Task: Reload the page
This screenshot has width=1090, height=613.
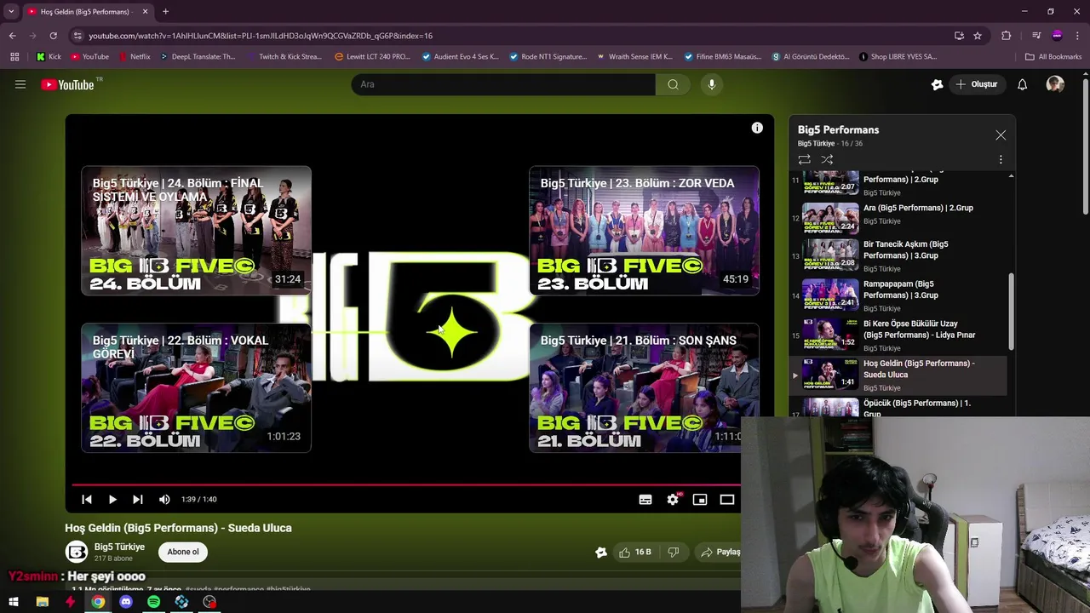Action: pyautogui.click(x=53, y=36)
